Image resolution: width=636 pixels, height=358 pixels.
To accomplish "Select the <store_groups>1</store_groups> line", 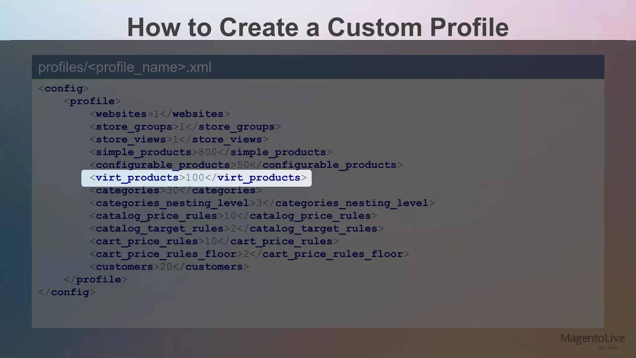I will (185, 127).
